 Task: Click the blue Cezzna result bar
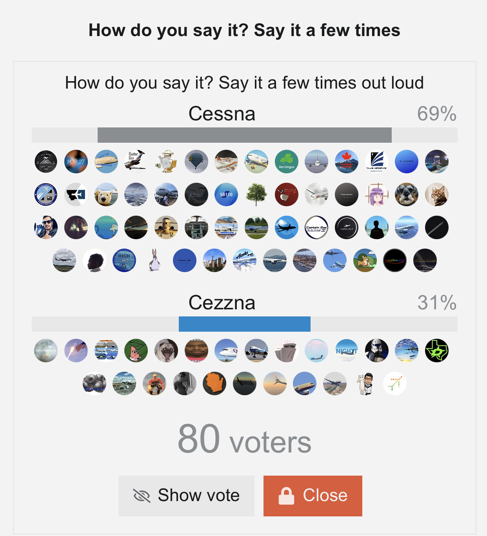coord(244,324)
